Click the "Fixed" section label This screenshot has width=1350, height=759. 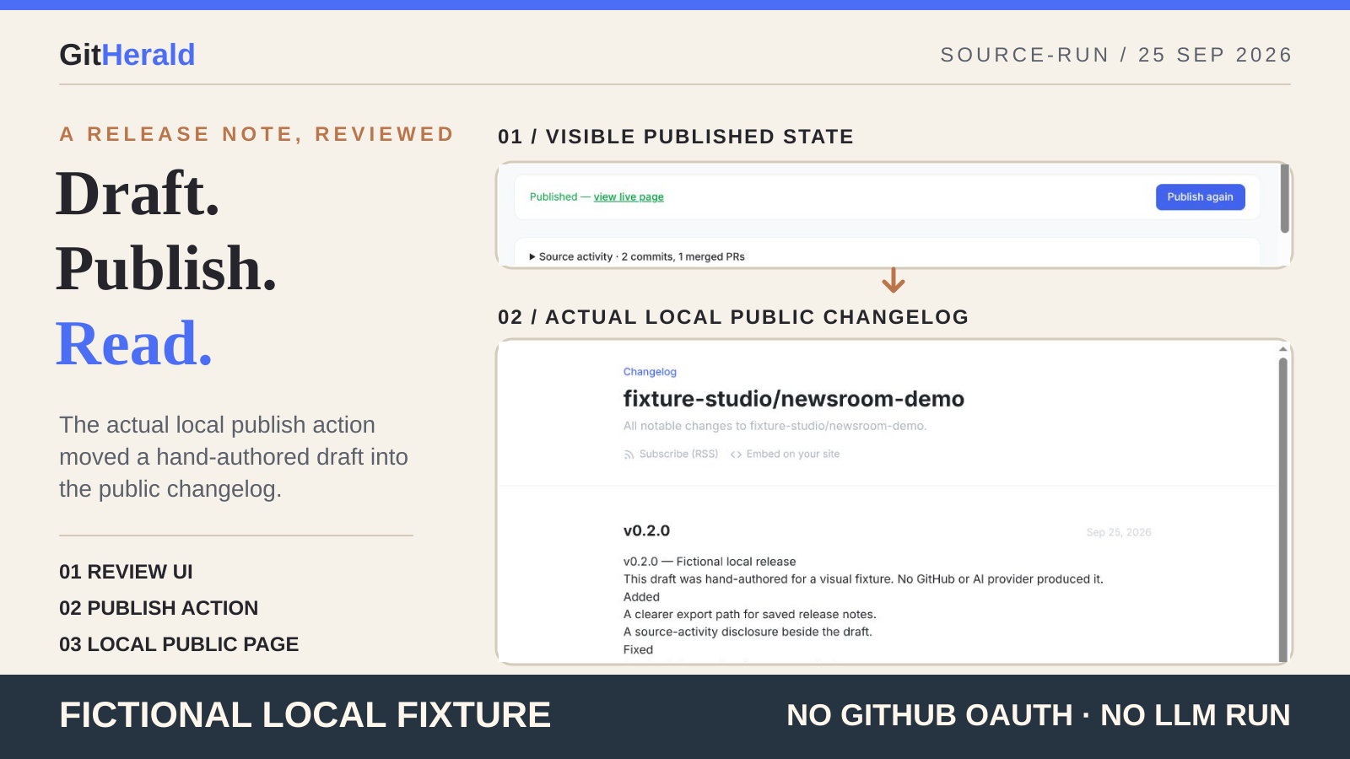[638, 649]
